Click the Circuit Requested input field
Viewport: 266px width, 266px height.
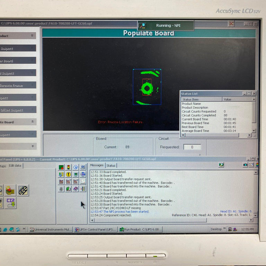192,147
